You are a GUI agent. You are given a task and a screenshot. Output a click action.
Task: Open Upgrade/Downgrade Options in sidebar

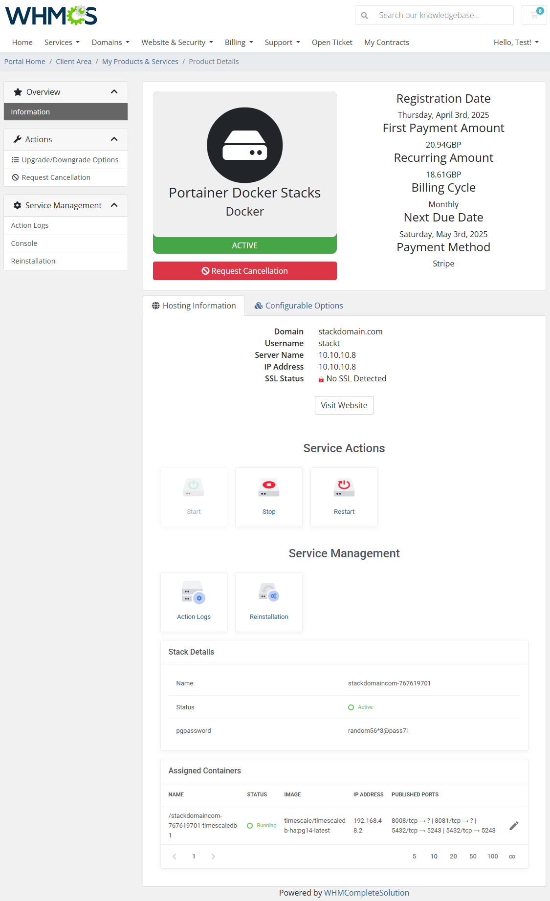click(x=66, y=160)
